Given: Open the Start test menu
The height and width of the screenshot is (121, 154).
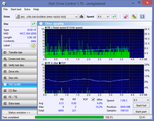Looking at the screenshot, I should 16,9.
